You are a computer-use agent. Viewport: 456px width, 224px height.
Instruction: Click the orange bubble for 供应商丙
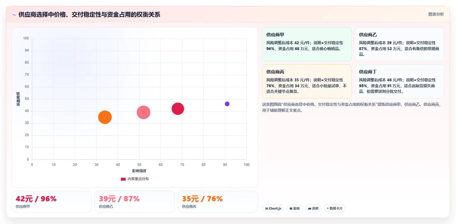point(105,117)
